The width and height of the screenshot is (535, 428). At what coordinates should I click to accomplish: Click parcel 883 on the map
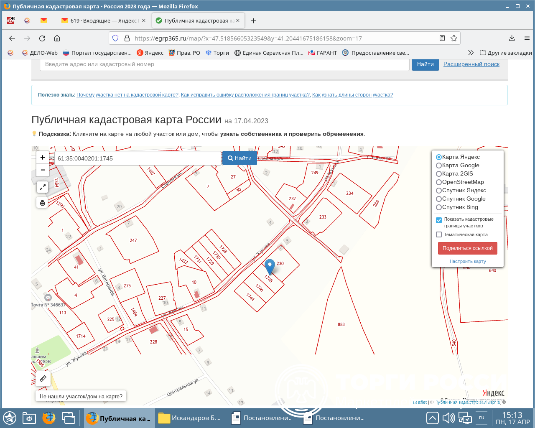click(x=341, y=324)
